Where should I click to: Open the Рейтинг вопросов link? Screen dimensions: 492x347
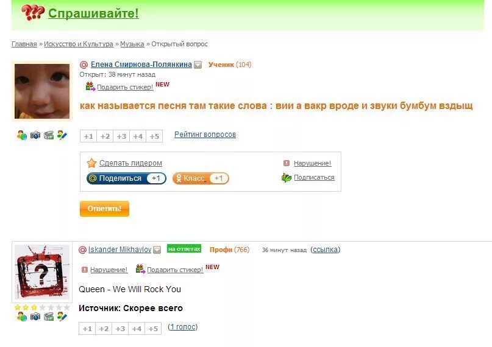click(205, 135)
